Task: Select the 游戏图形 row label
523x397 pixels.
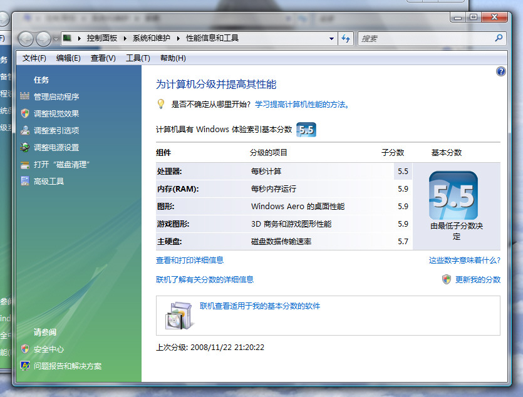Action: point(173,224)
